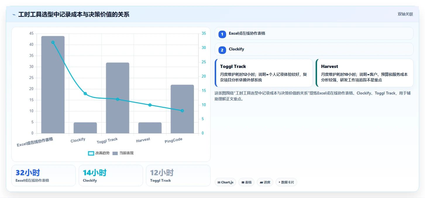The image size is (425, 198).
Task: Click the 改善趋势 legend label
Action: 102,153
